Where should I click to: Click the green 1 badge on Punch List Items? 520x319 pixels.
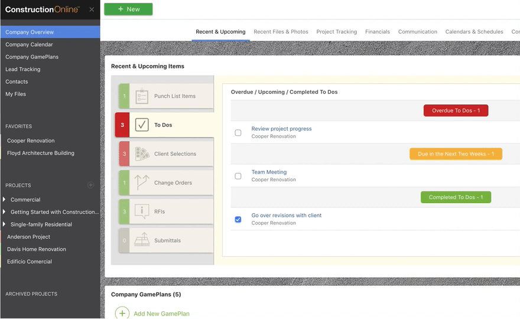[x=124, y=96]
